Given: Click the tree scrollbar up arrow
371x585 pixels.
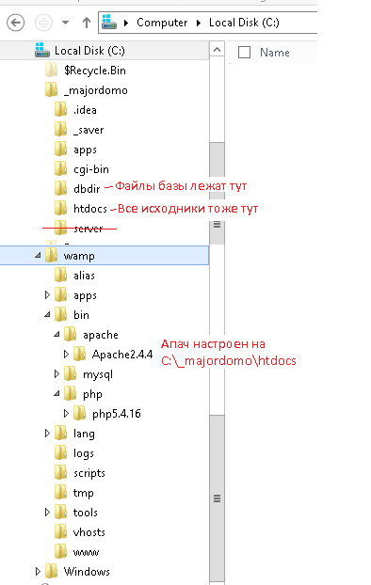Looking at the screenshot, I should click(218, 49).
